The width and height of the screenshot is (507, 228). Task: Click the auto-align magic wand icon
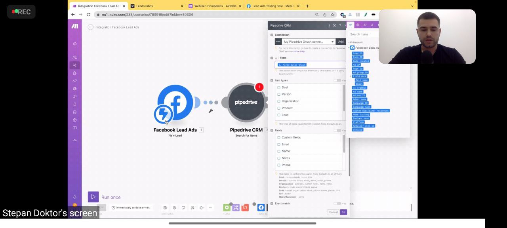(x=193, y=208)
